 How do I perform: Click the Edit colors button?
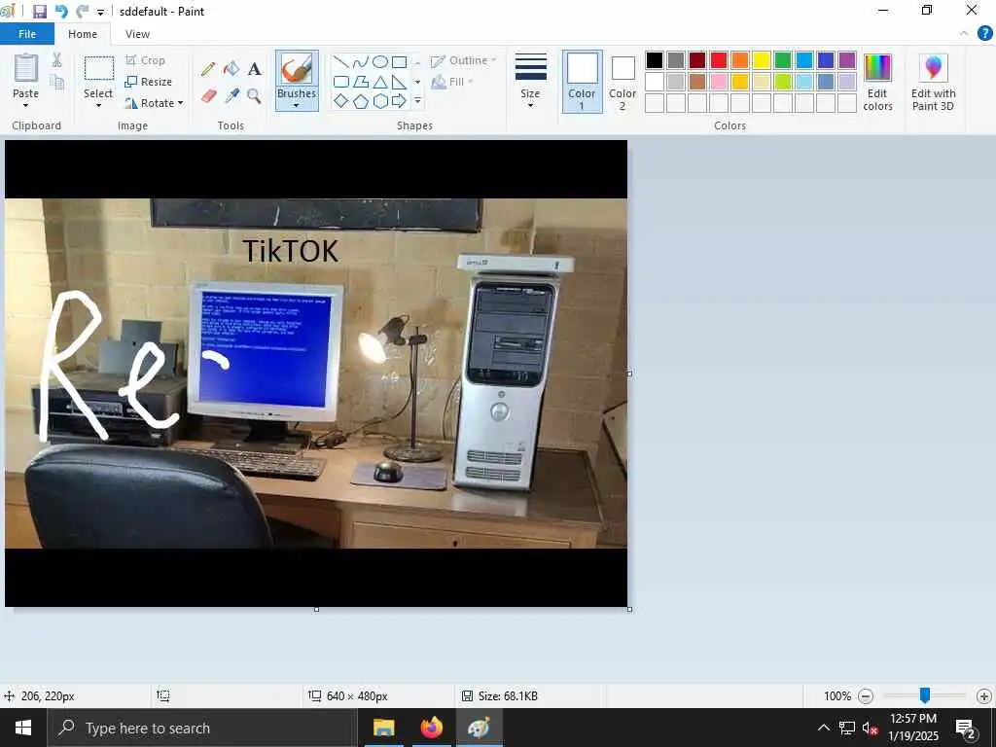tap(878, 82)
